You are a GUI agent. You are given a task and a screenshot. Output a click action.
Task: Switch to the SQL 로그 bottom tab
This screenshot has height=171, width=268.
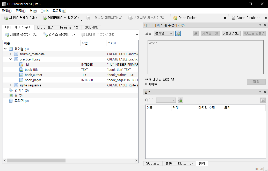tap(153, 163)
